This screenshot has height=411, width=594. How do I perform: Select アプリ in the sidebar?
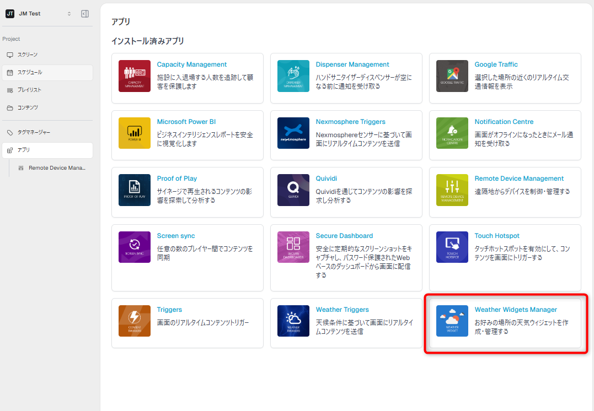pyautogui.click(x=47, y=150)
